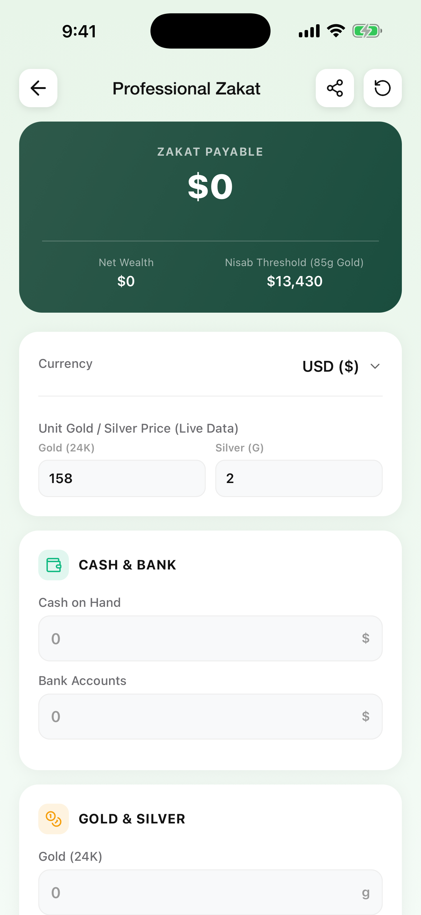
Task: Select the Silver (G) price field
Action: click(x=299, y=478)
